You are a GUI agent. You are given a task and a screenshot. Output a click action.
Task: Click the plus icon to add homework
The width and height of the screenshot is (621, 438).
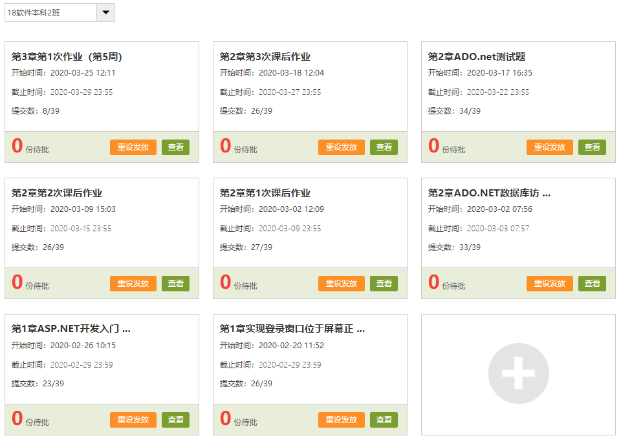[518, 373]
